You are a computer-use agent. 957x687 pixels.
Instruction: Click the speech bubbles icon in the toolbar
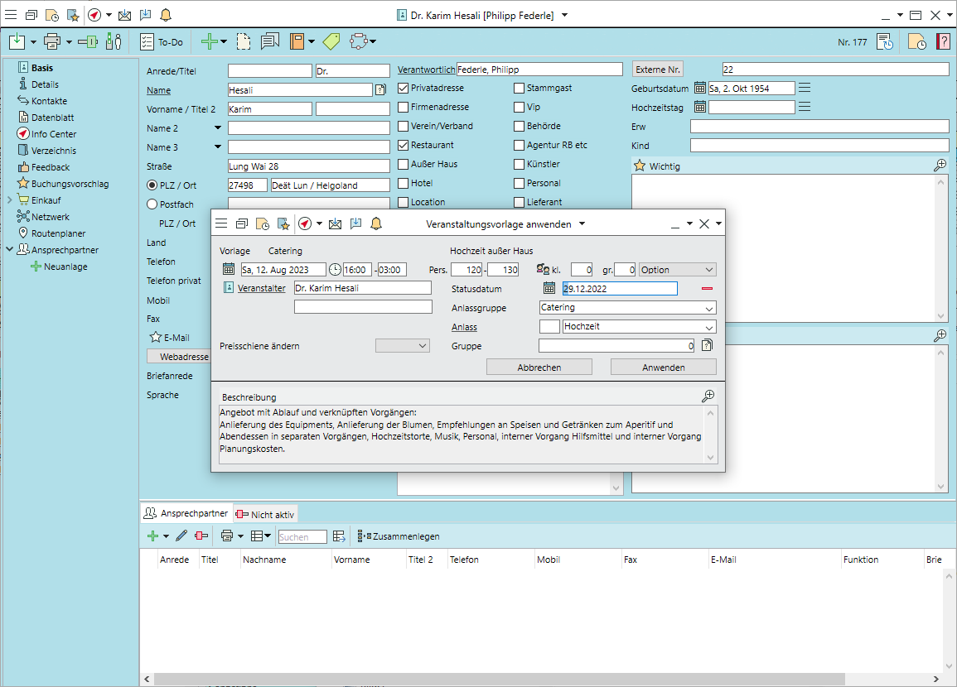270,41
